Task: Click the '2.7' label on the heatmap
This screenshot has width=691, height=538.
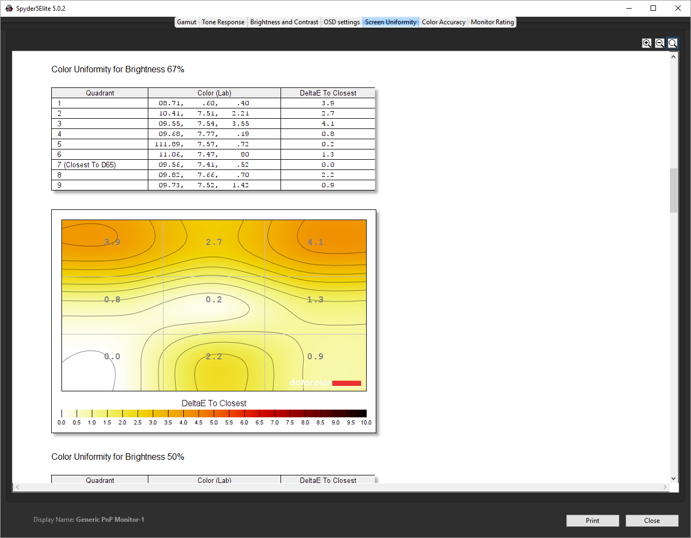Action: [x=214, y=242]
